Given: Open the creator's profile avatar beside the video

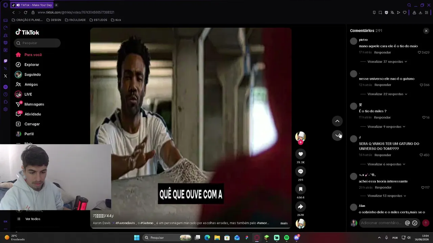Looking at the screenshot, I should 300,136.
